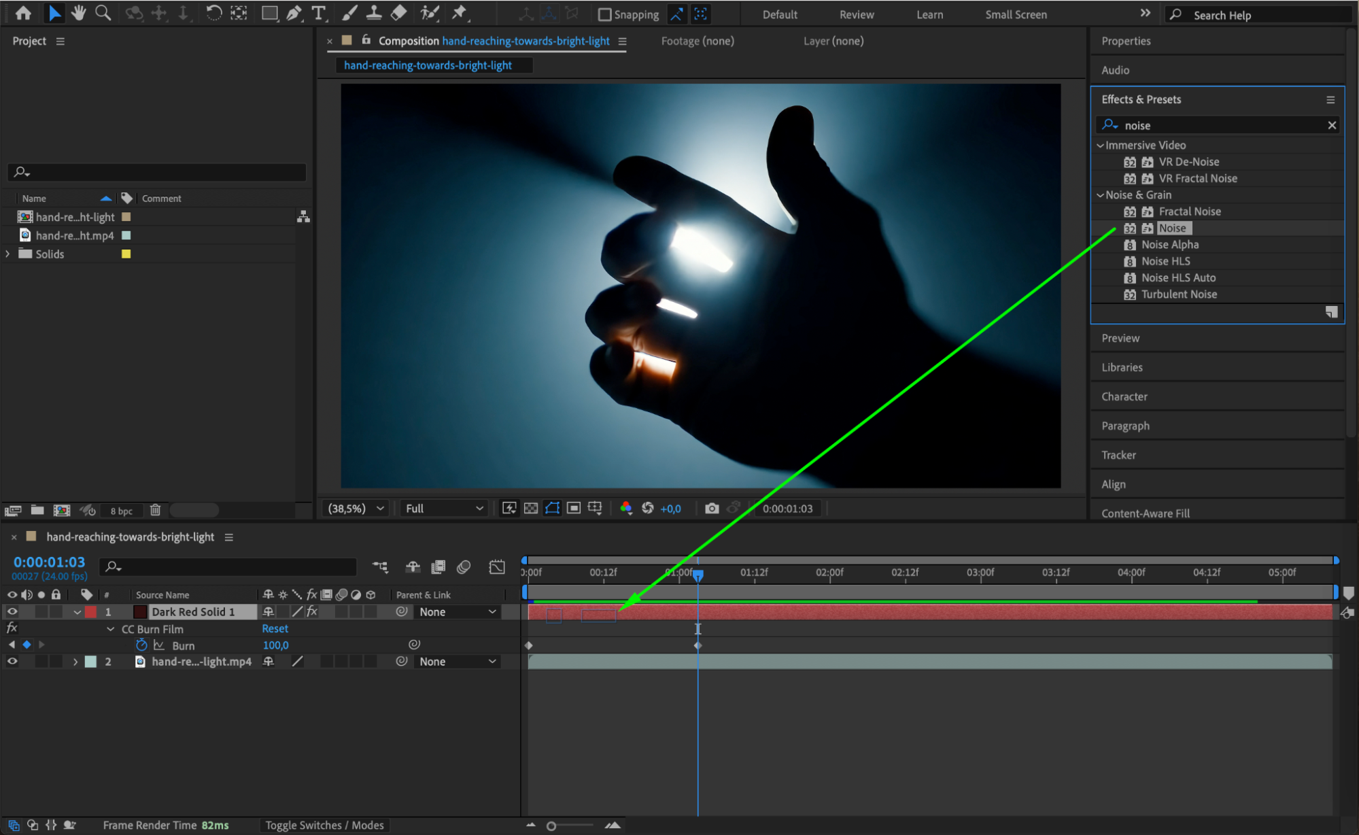Viewport: 1359px width, 835px height.
Task: Click yellow label swatch of Solids folder
Action: (126, 254)
